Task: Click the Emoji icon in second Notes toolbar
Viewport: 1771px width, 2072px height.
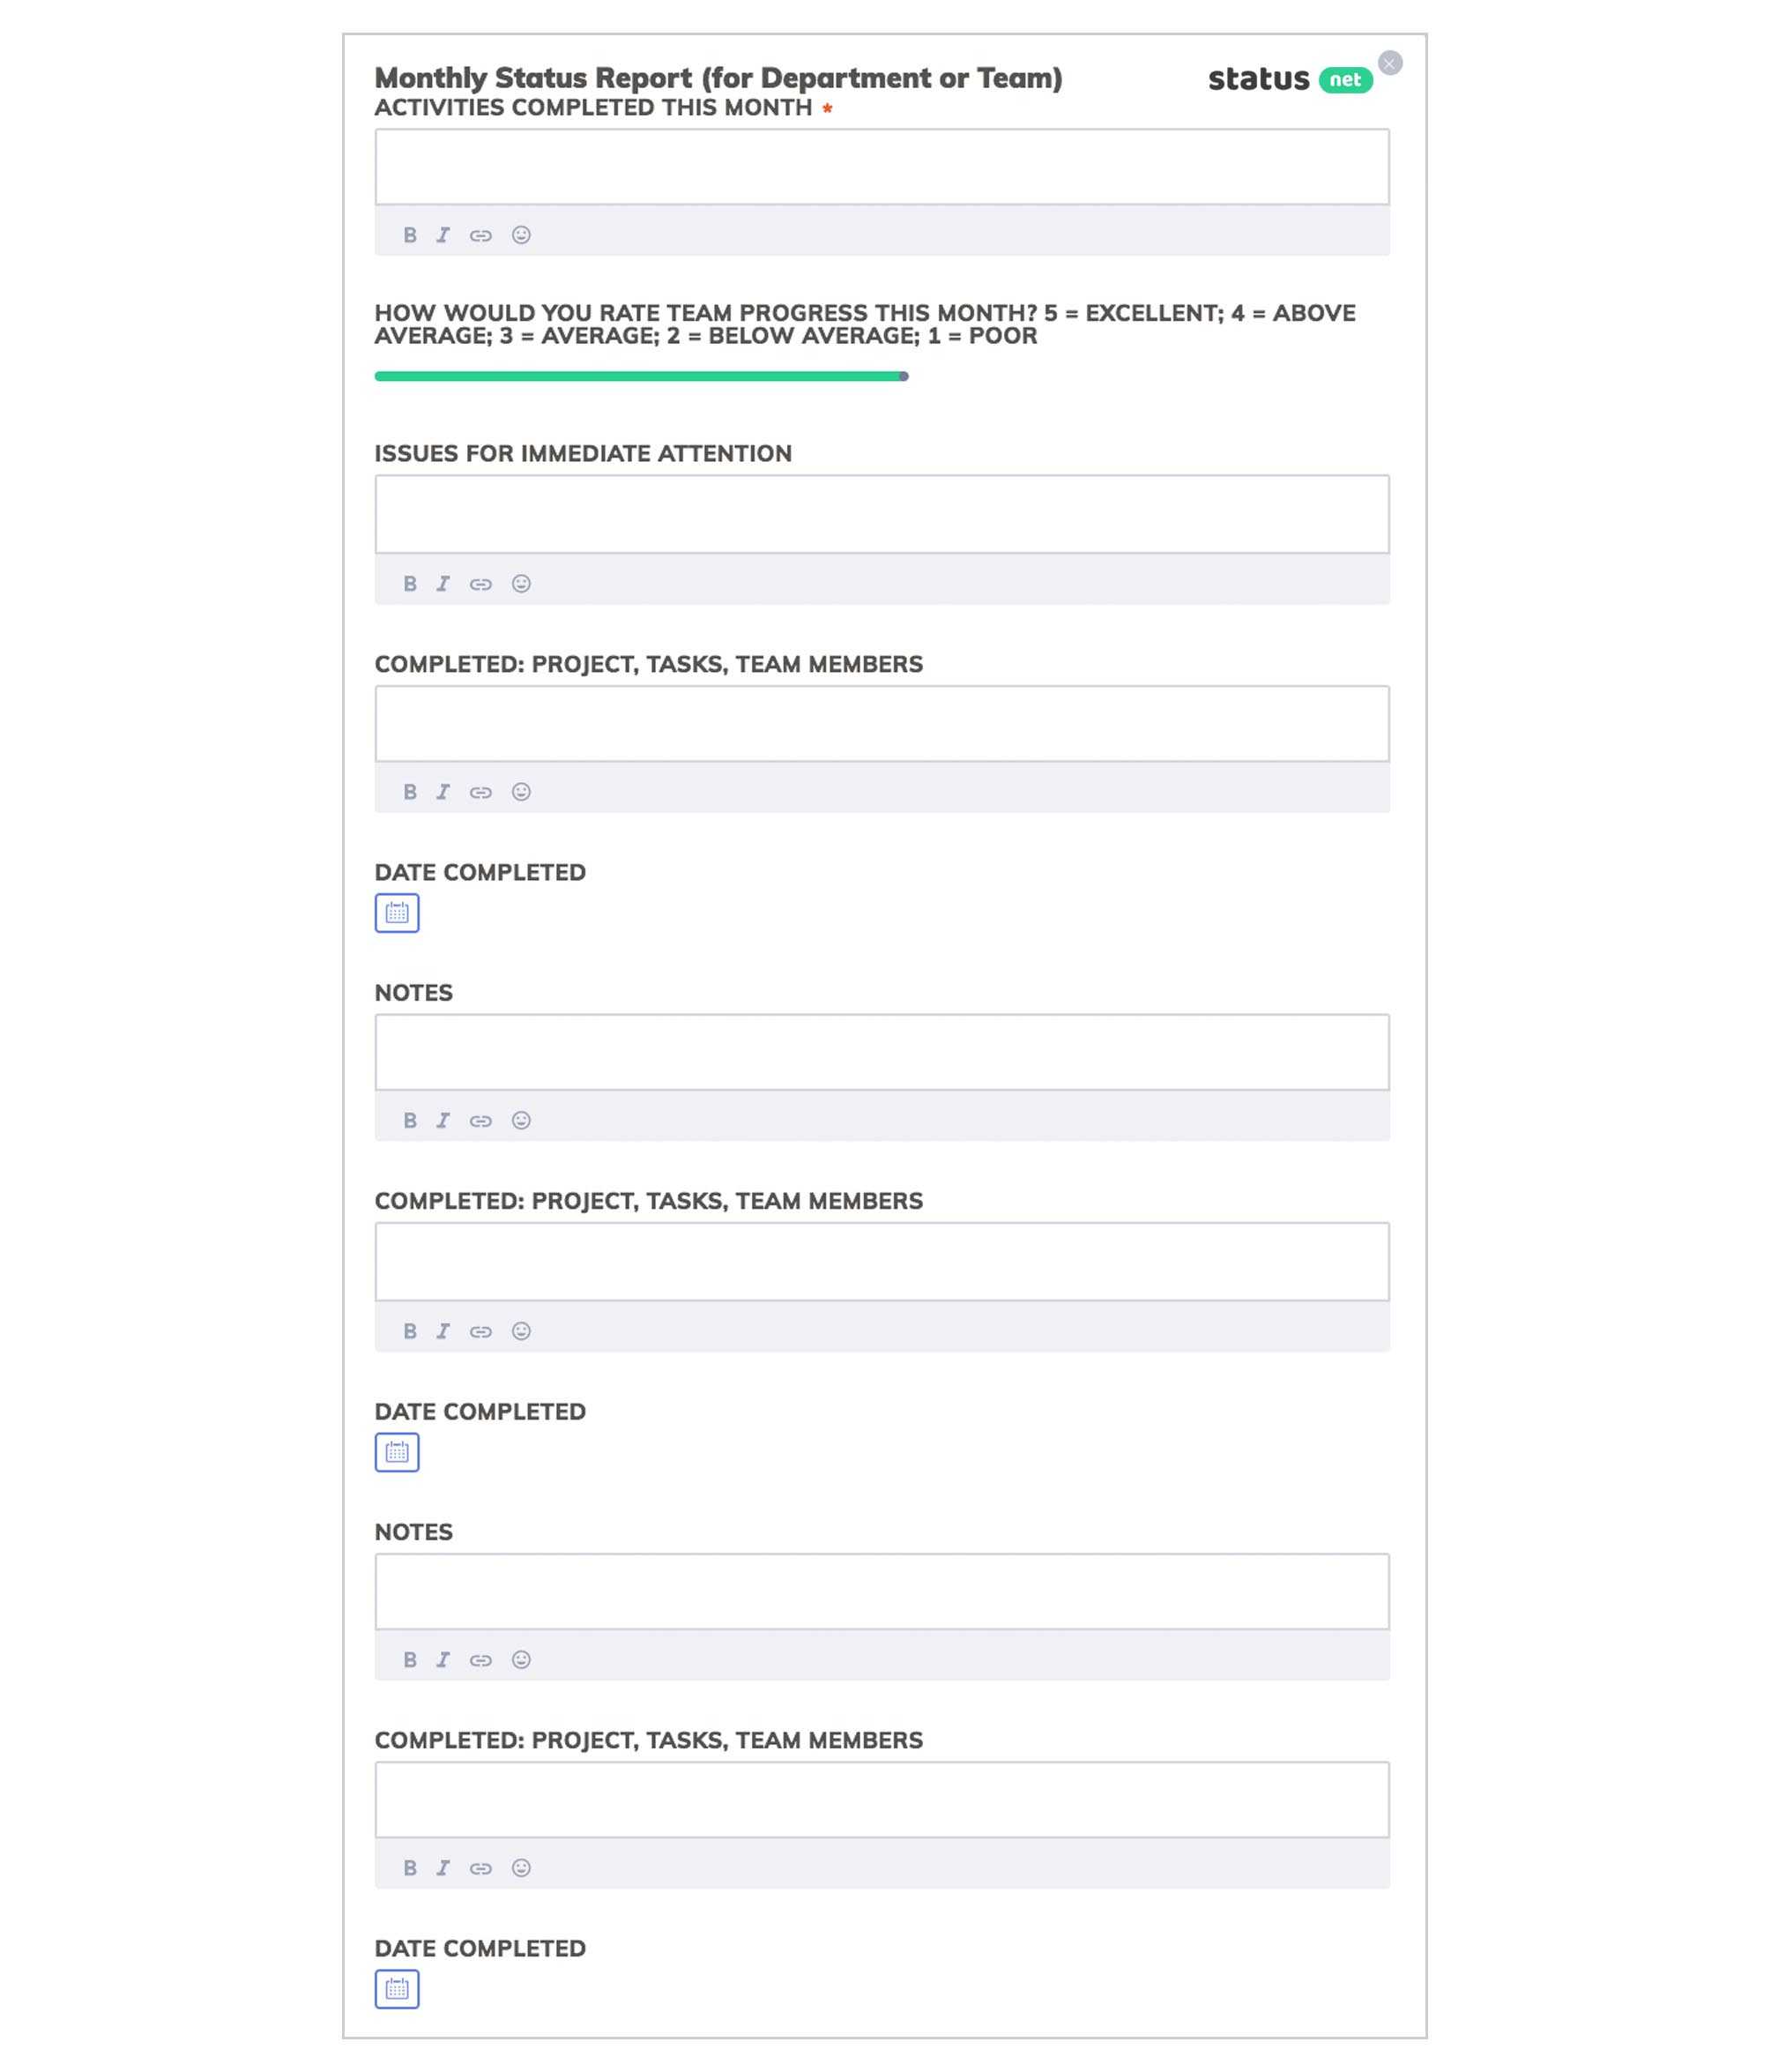Action: click(522, 1659)
